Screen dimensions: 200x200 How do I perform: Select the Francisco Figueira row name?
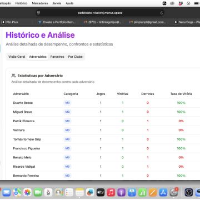27,148
